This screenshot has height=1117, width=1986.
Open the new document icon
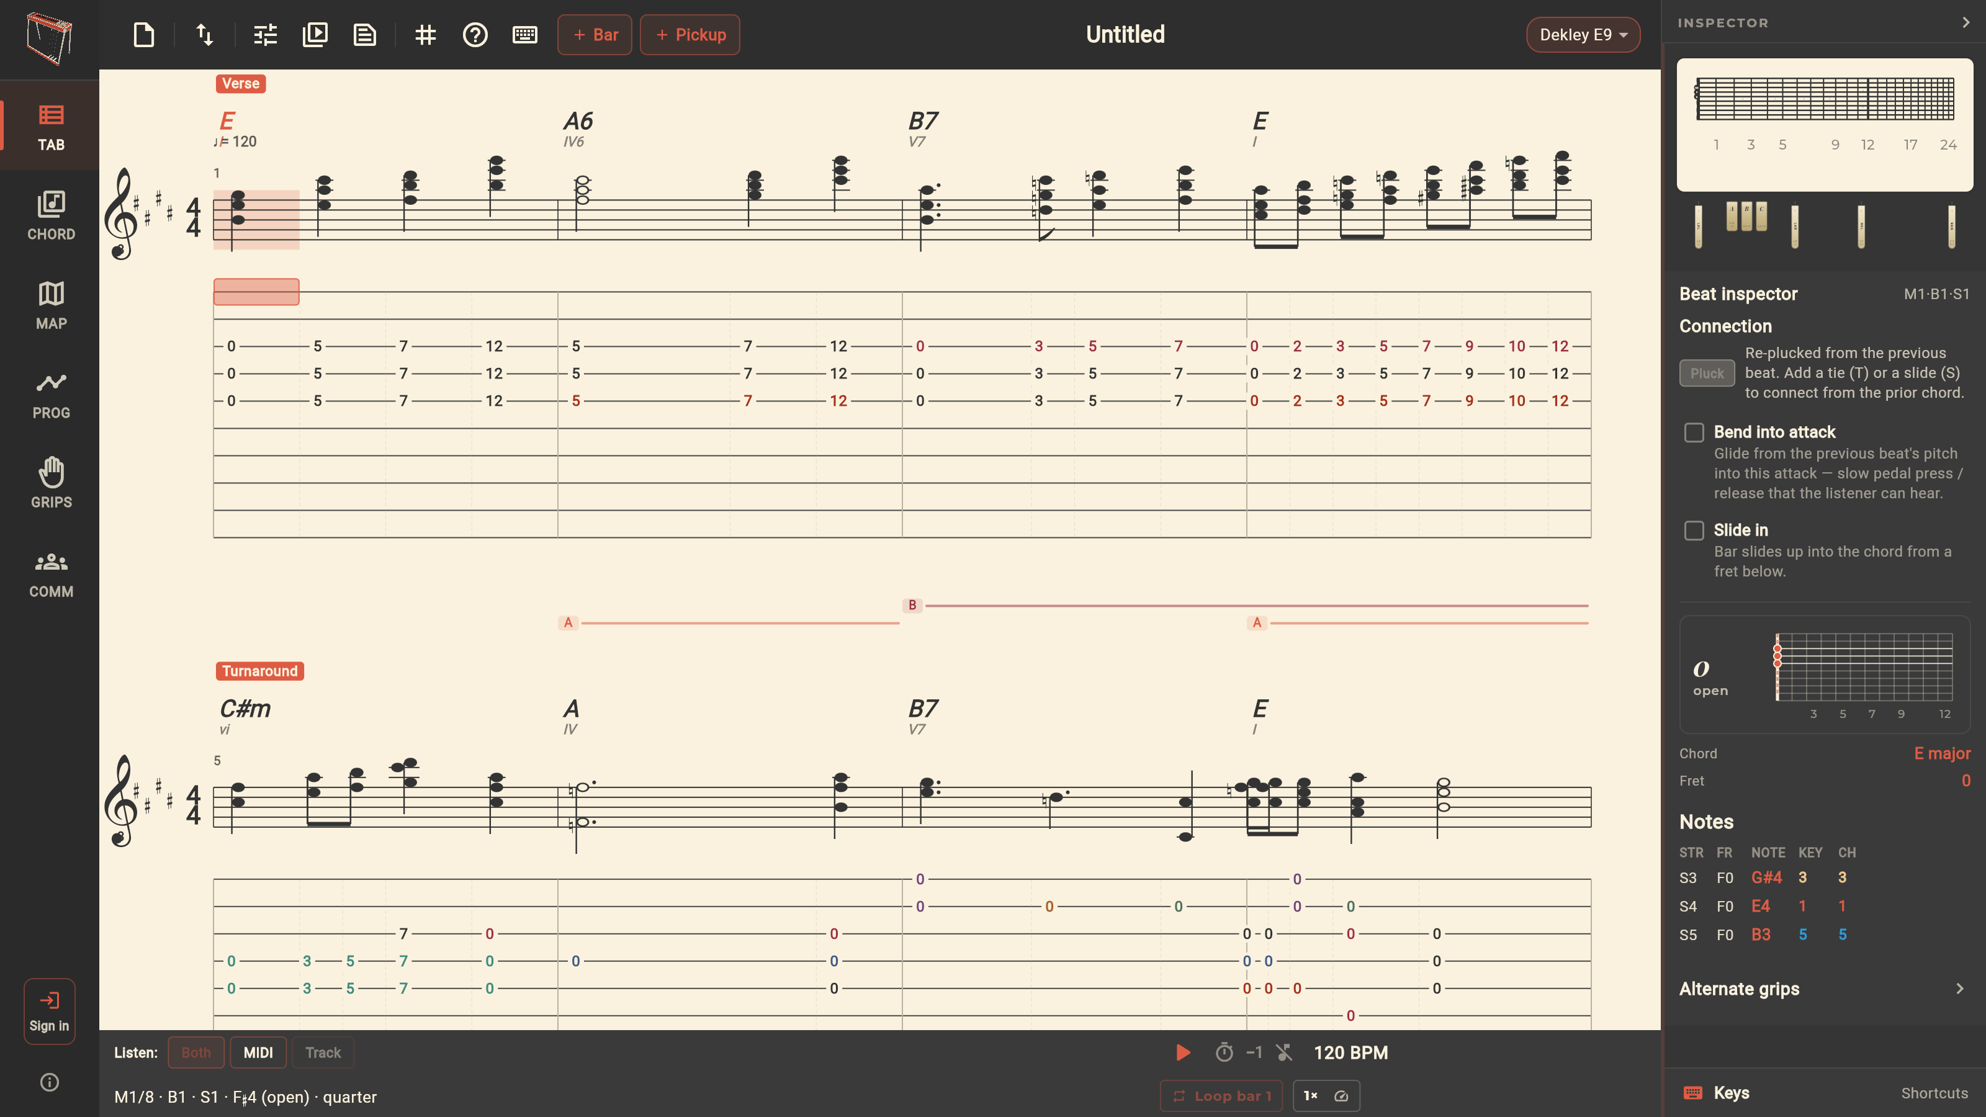point(144,35)
